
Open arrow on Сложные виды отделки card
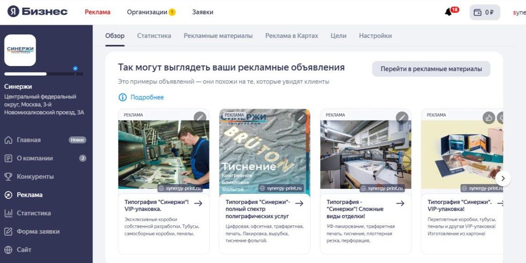click(400, 203)
